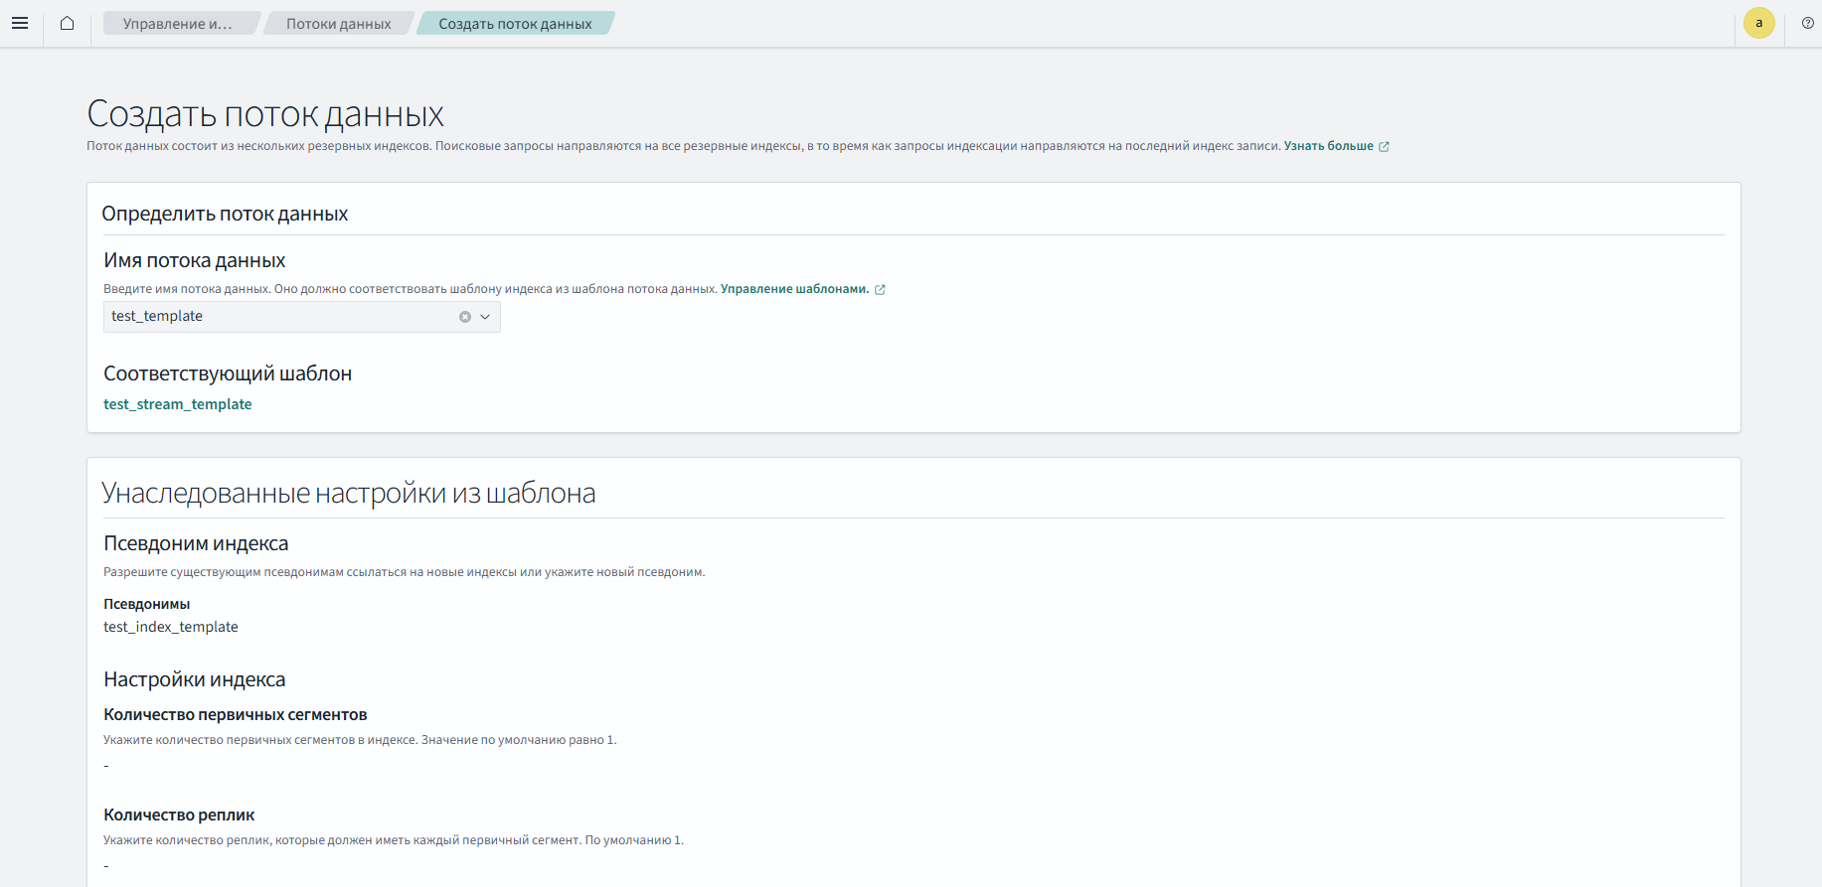This screenshot has width=1822, height=887.
Task: Open the test_stream_template matching template link
Action: click(178, 404)
